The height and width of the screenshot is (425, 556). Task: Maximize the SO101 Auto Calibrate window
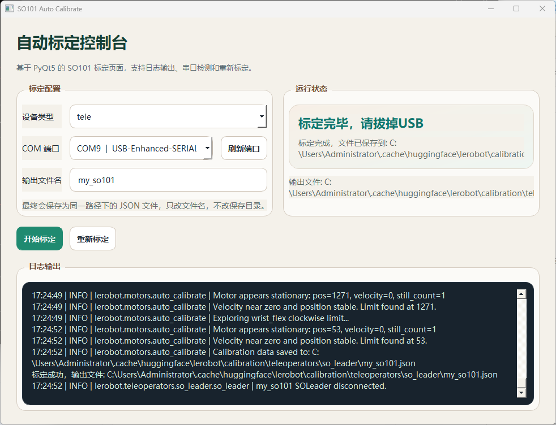click(x=516, y=8)
